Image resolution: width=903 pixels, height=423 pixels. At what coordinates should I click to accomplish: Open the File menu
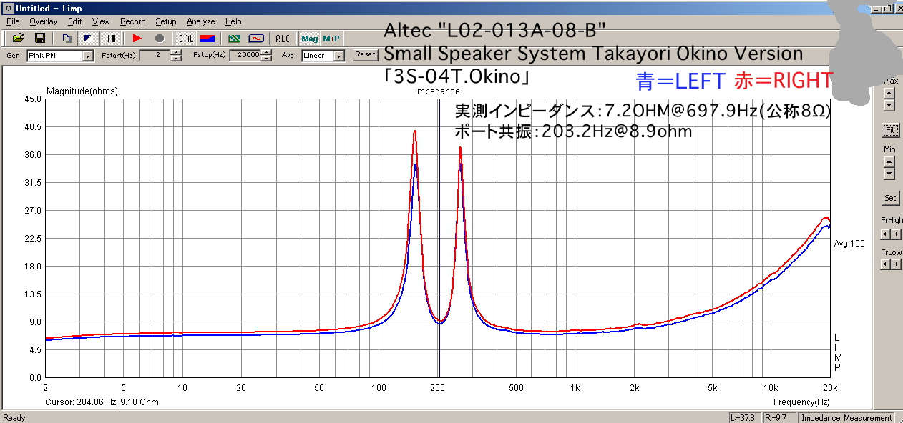13,21
